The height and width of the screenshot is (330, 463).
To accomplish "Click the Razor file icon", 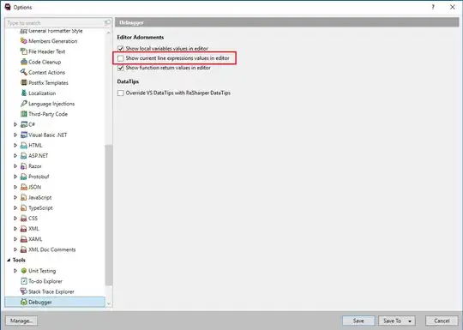I will [24, 166].
